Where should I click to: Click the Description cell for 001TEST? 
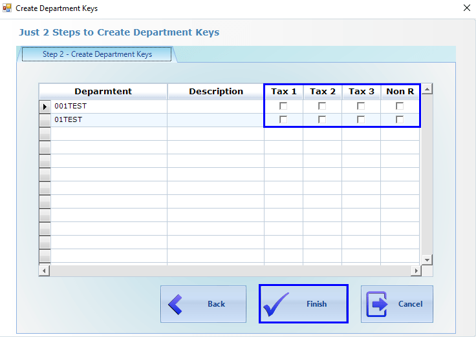click(x=216, y=107)
